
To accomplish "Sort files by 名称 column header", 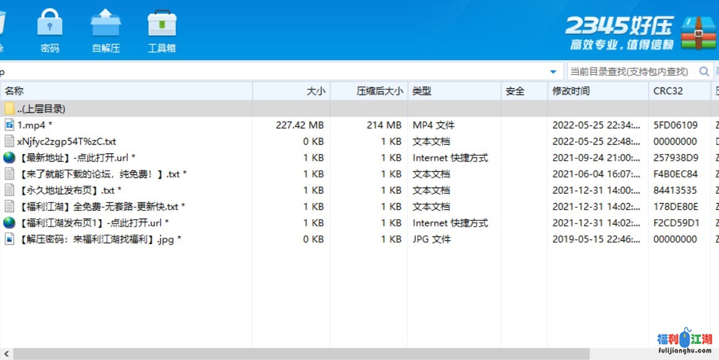I will (14, 91).
